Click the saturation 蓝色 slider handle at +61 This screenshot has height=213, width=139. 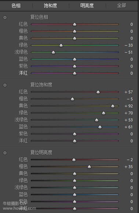100,127
